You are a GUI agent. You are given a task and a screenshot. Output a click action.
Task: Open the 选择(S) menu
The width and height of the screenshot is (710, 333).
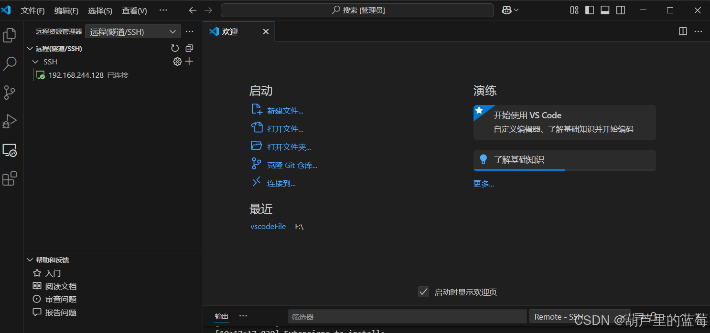(100, 10)
